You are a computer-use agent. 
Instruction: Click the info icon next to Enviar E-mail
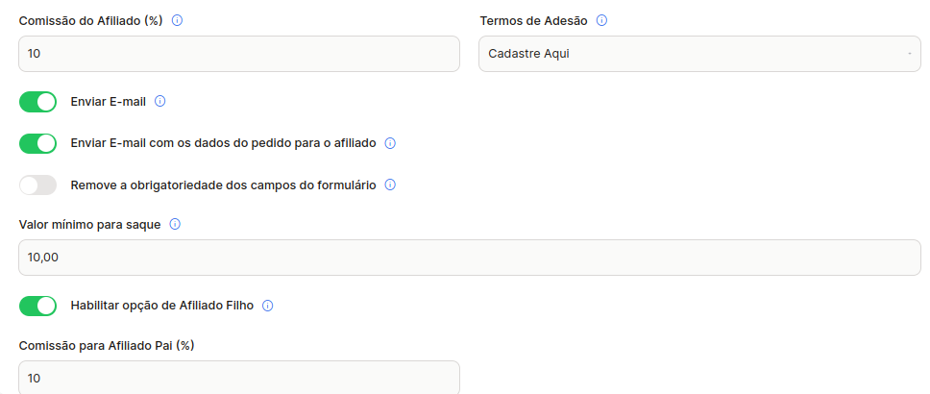coord(159,102)
